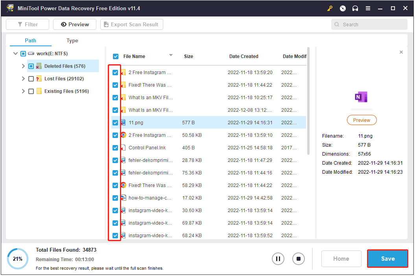Expand the Deleted Files tree node

tap(24, 66)
